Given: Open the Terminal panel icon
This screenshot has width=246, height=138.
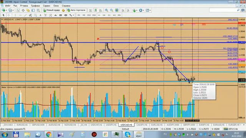Looking at the screenshot, I should 33,10.
